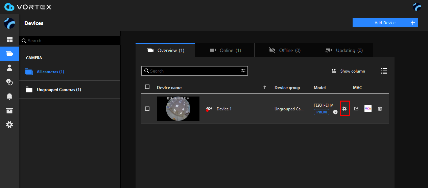The width and height of the screenshot is (428, 188).
Task: Select the Ungrouped Cameras (1) folder
Action: [59, 90]
